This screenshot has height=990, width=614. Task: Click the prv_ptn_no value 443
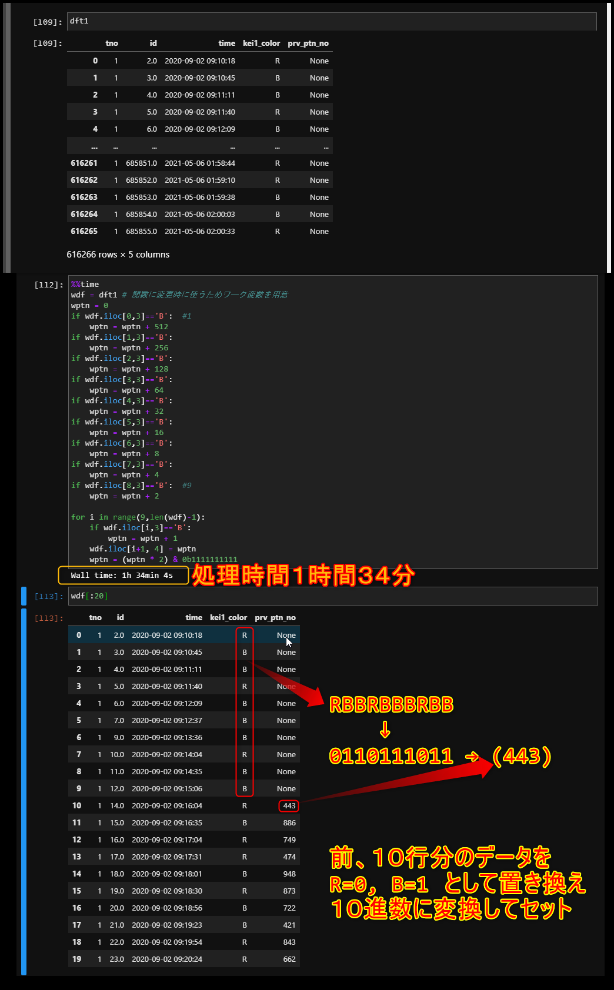[289, 806]
